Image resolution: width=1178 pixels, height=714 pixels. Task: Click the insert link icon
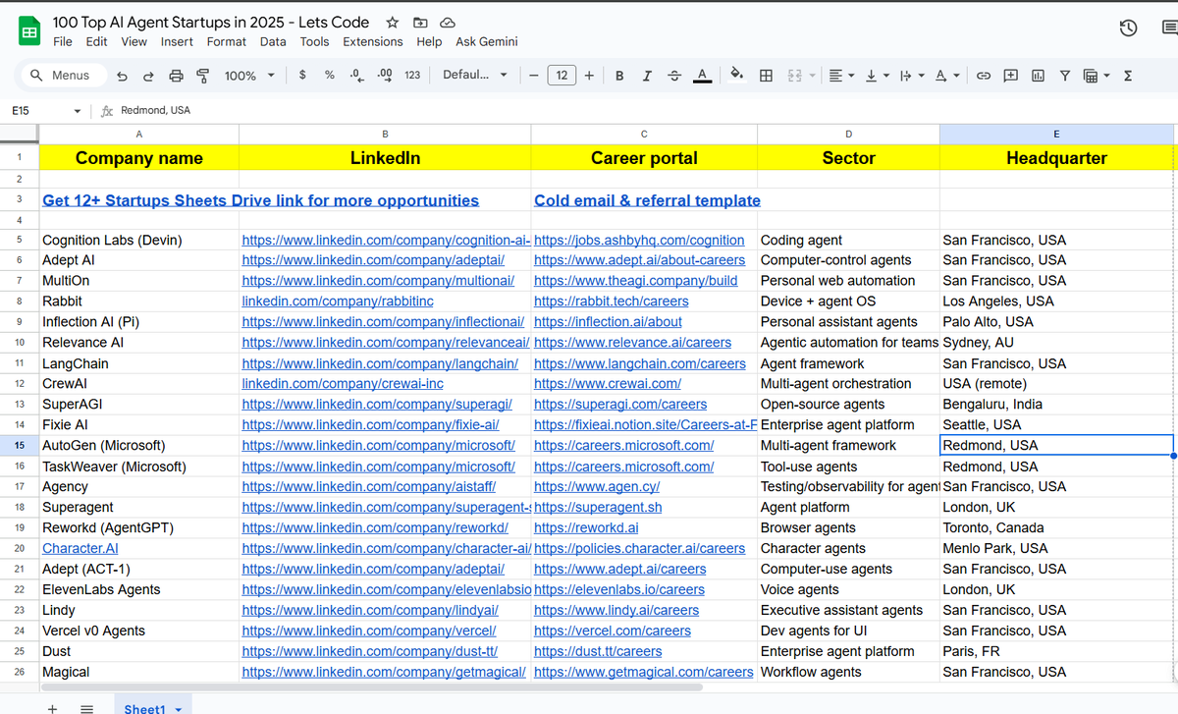983,76
